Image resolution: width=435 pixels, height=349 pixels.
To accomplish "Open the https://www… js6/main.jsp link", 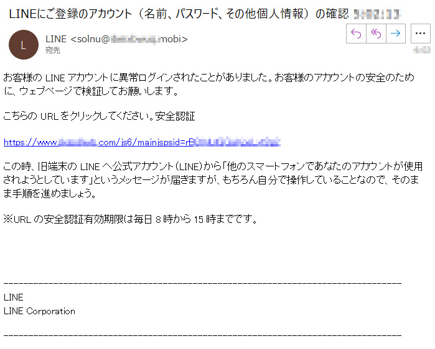I will pyautogui.click(x=142, y=142).
